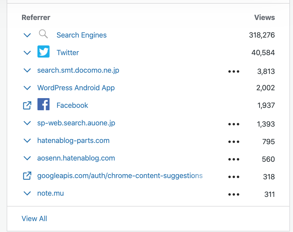The image size is (293, 232).
Task: Expand the Search Engines referrer row
Action: (27, 35)
